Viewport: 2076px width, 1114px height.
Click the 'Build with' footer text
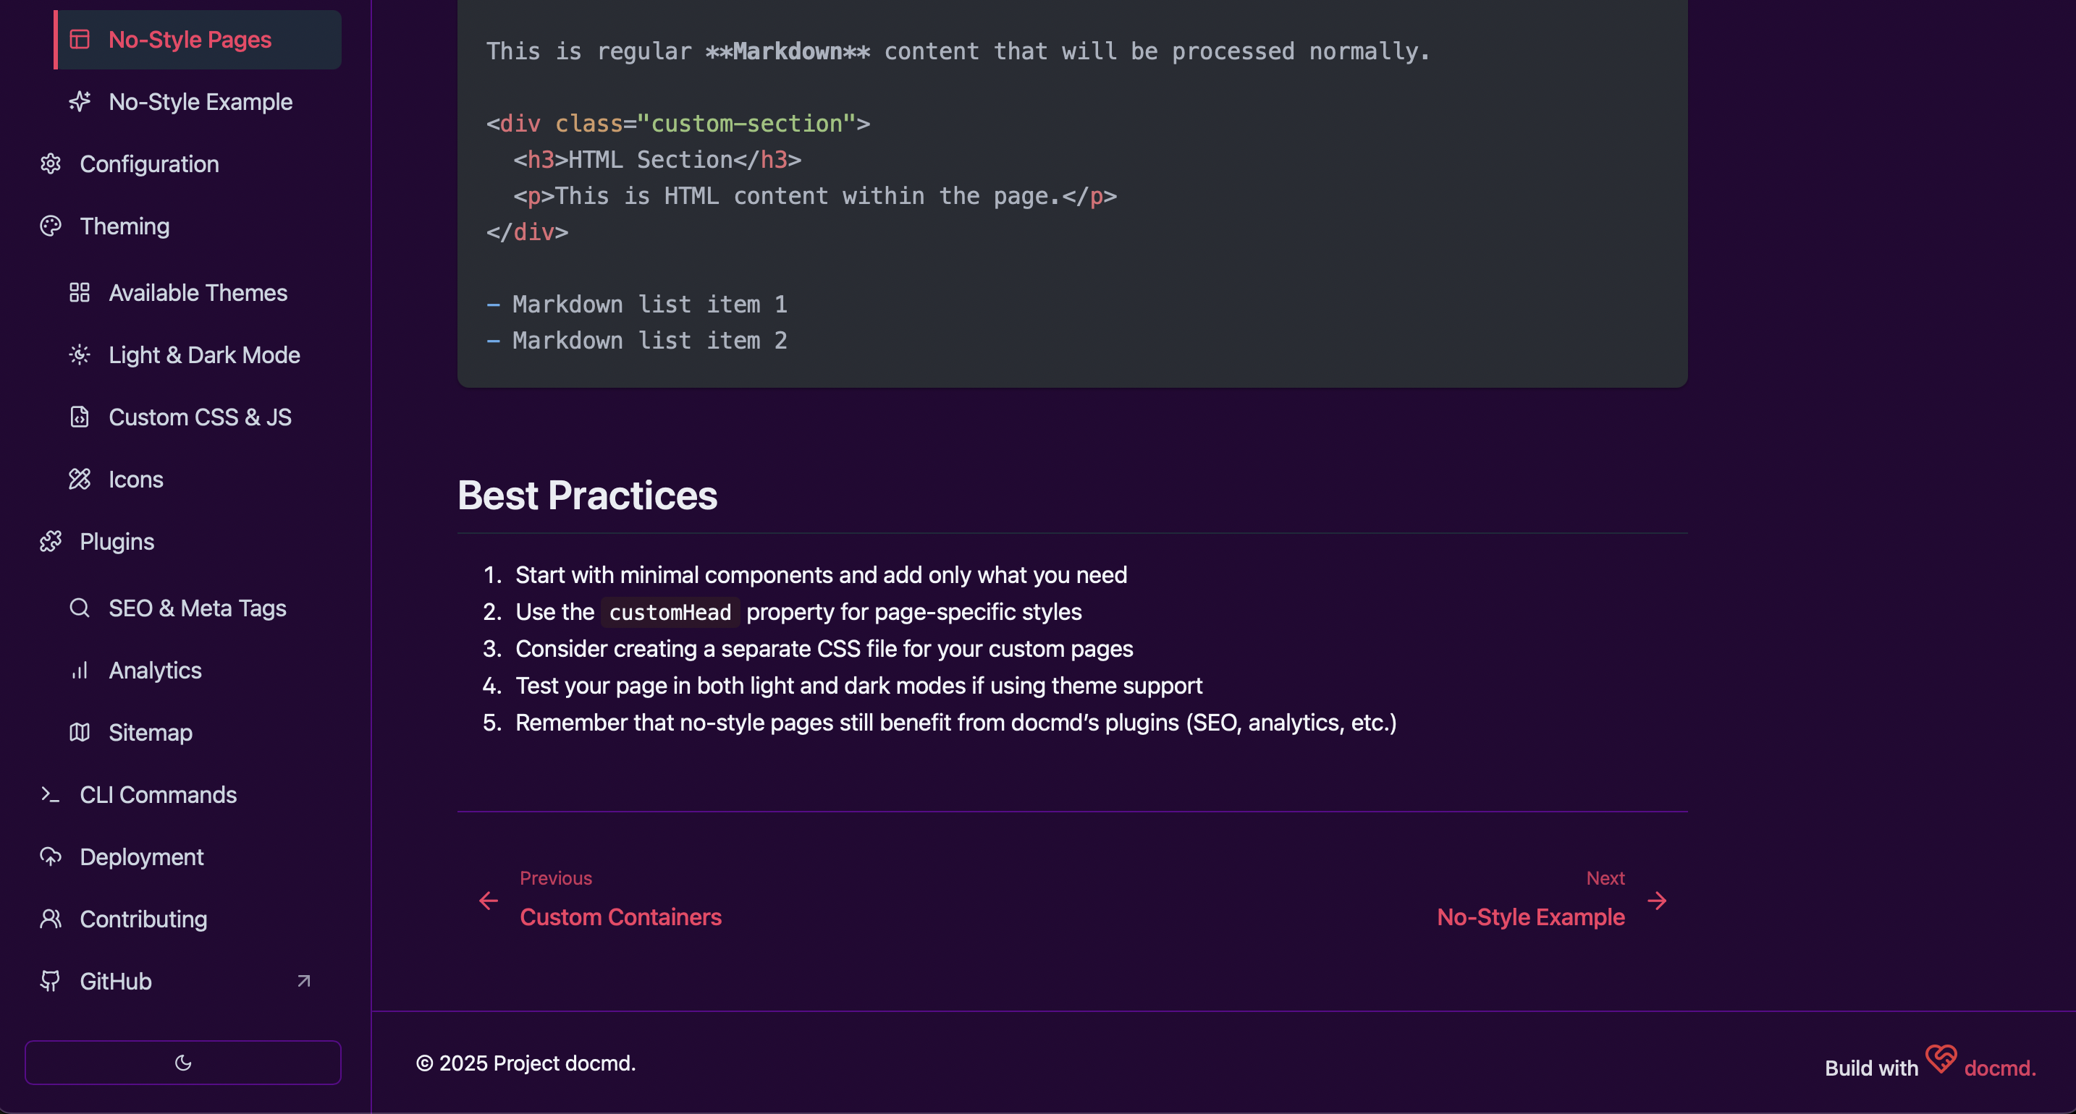(1871, 1068)
